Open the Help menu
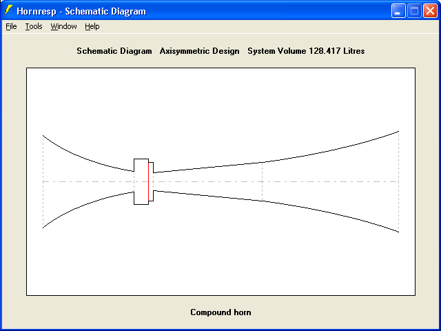 point(92,26)
